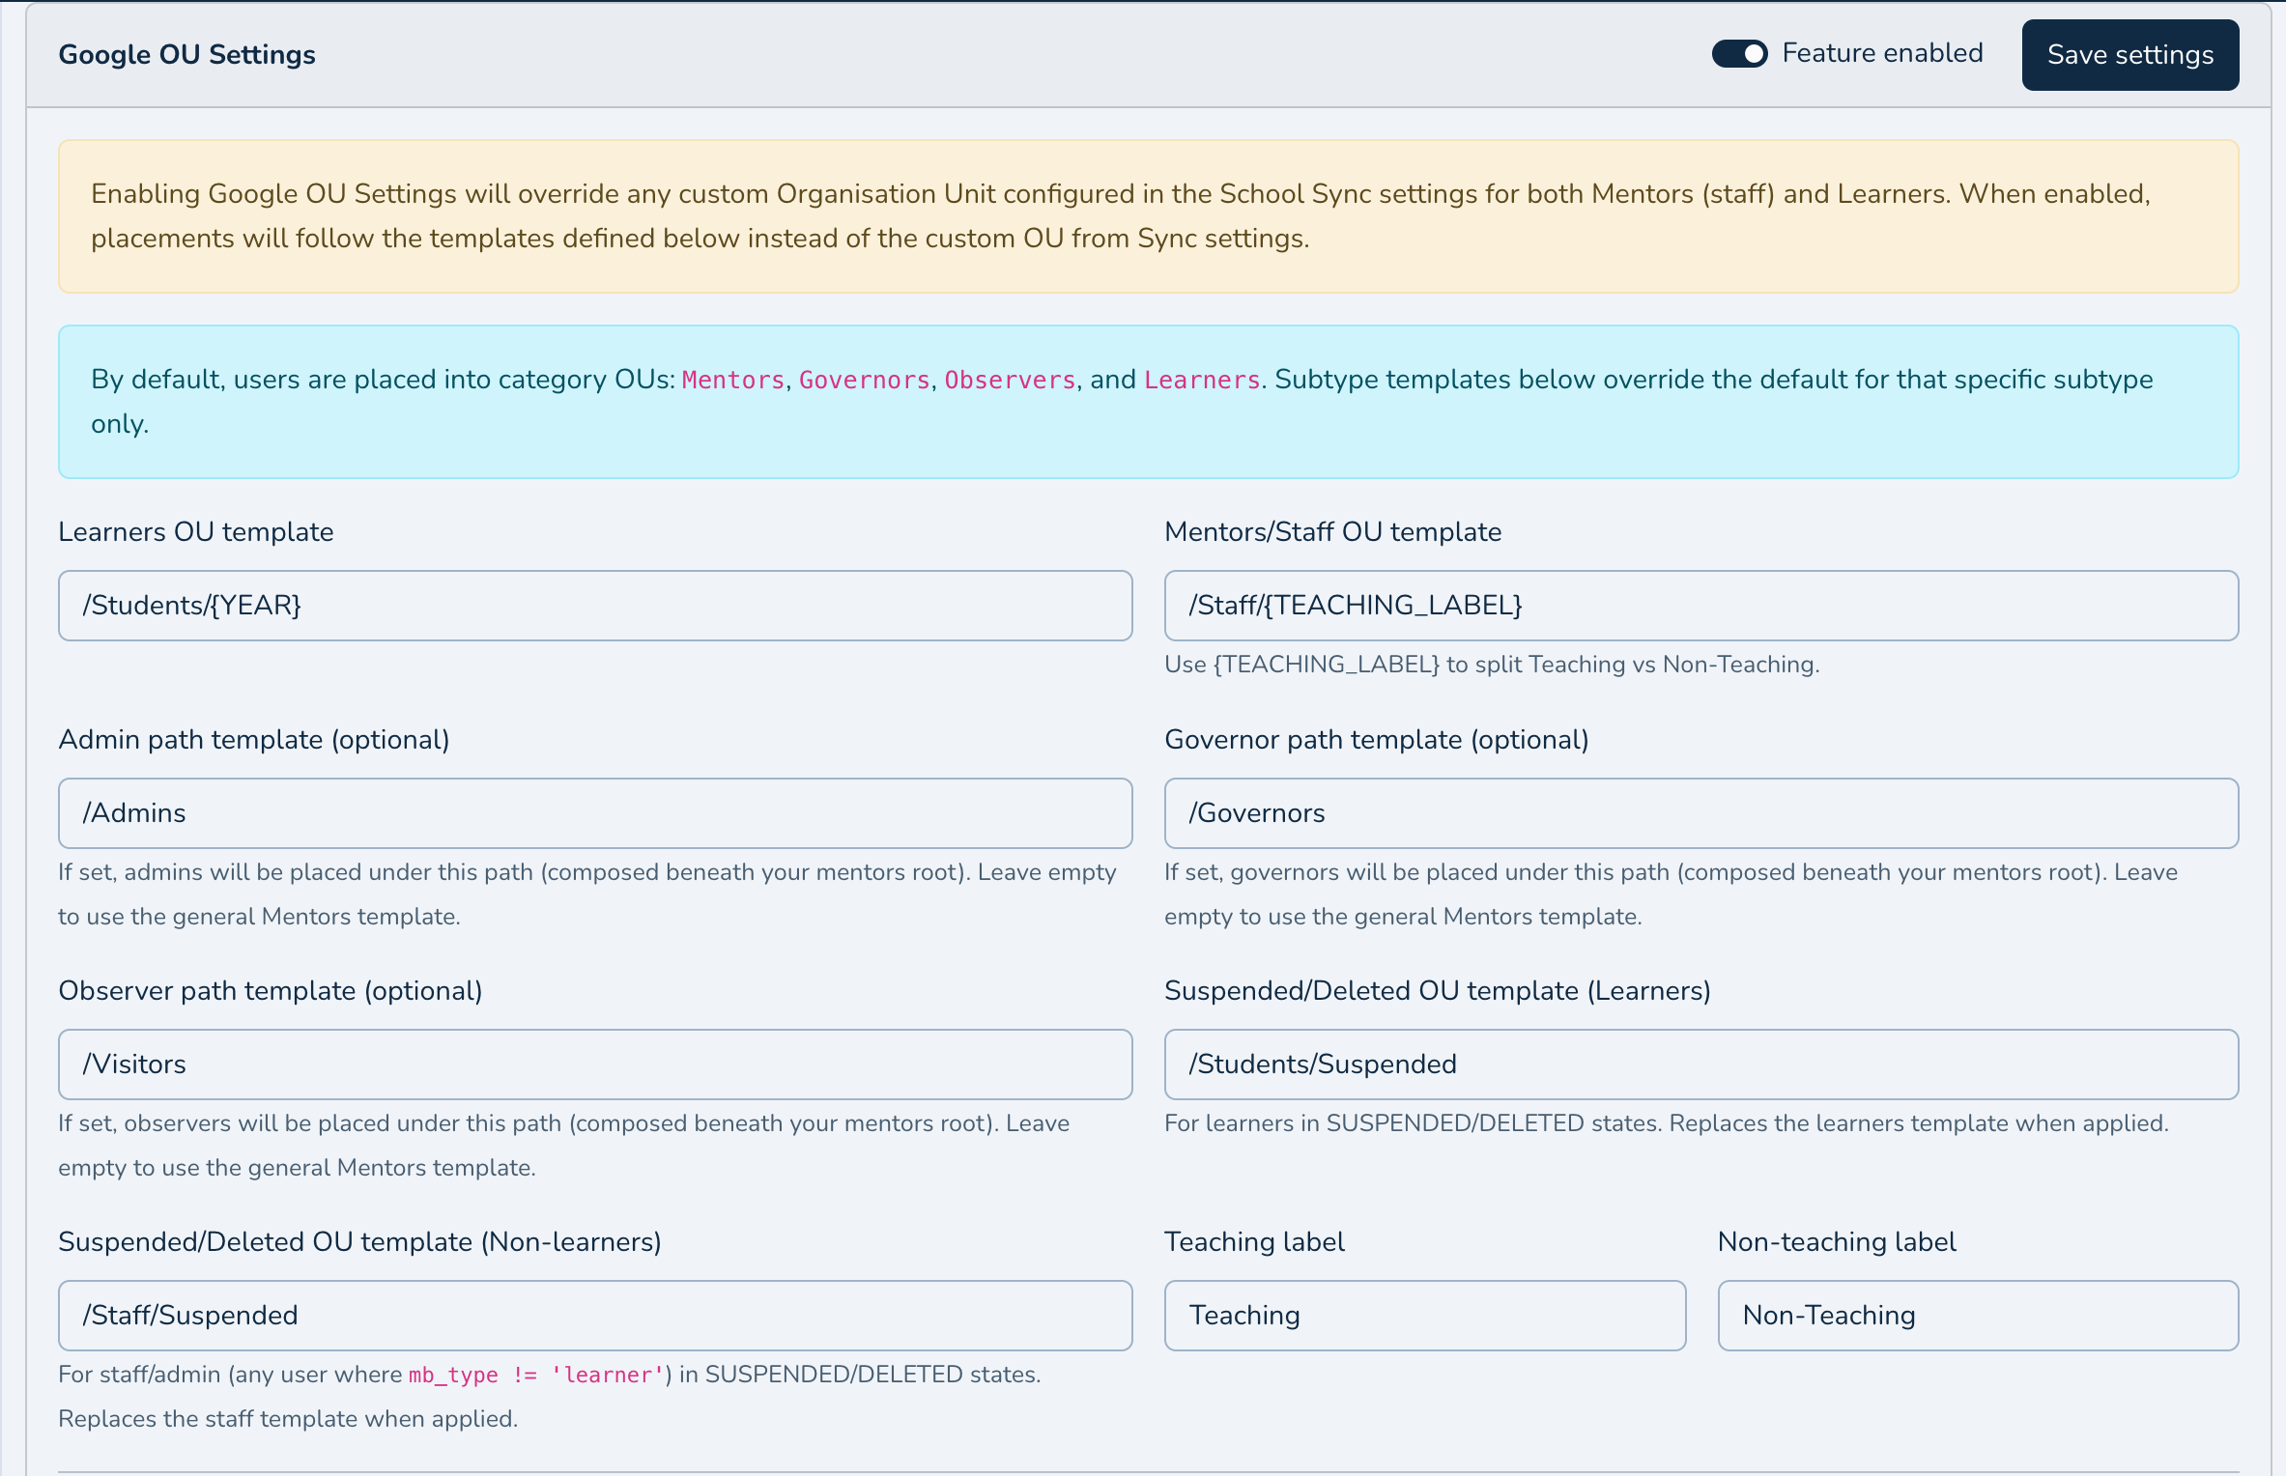This screenshot has width=2286, height=1476.
Task: Select the Non-teaching label input
Action: point(1978,1316)
